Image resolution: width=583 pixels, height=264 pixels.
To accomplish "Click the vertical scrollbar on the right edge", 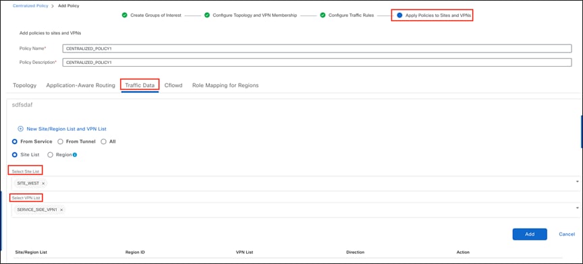I will tap(582, 131).
